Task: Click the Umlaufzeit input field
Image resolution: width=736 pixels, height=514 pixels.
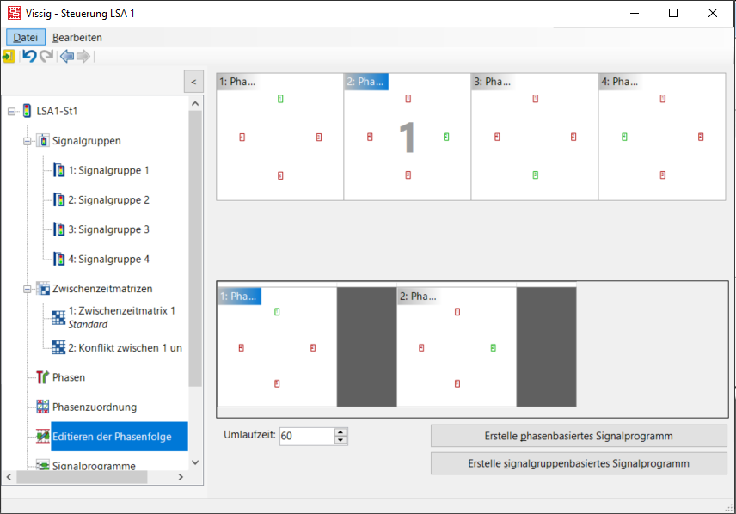Action: pyautogui.click(x=304, y=436)
